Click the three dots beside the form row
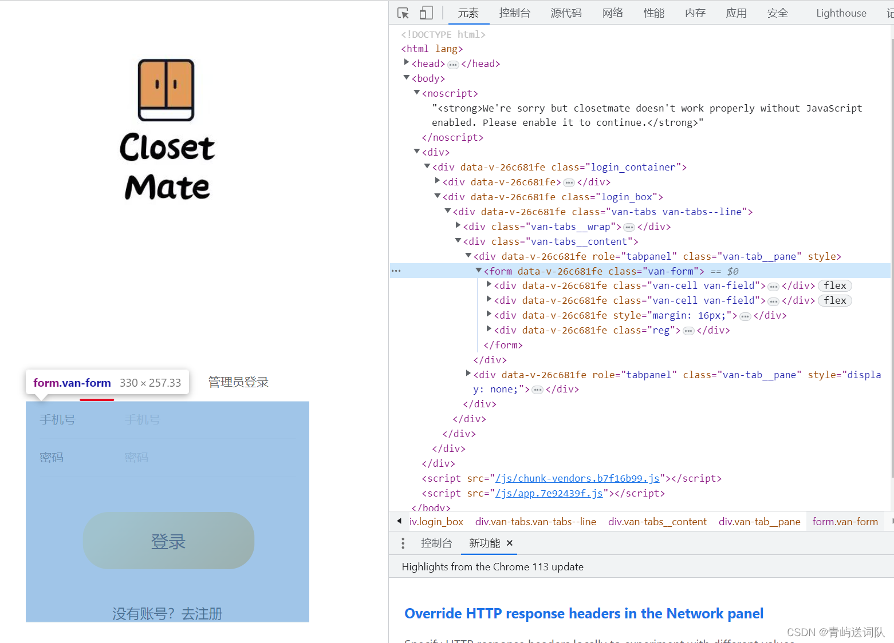 tap(396, 271)
